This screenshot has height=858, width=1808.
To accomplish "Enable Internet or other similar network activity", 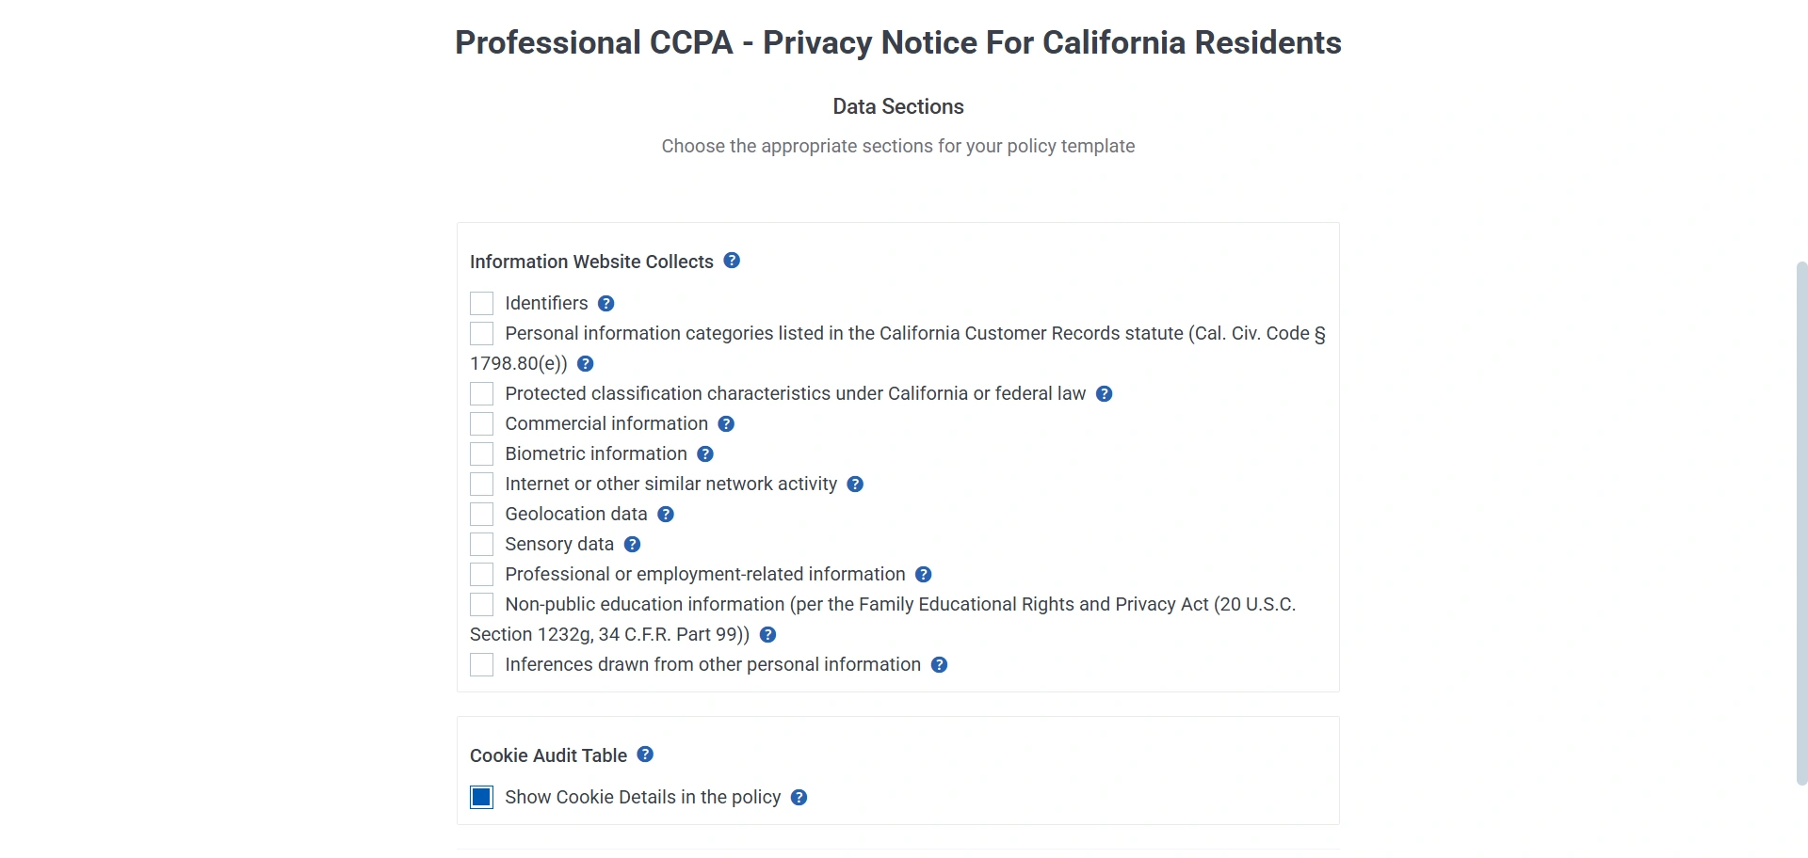I will (481, 484).
